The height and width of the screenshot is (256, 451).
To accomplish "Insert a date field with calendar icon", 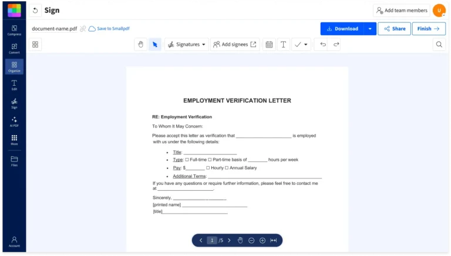I will pos(269,44).
